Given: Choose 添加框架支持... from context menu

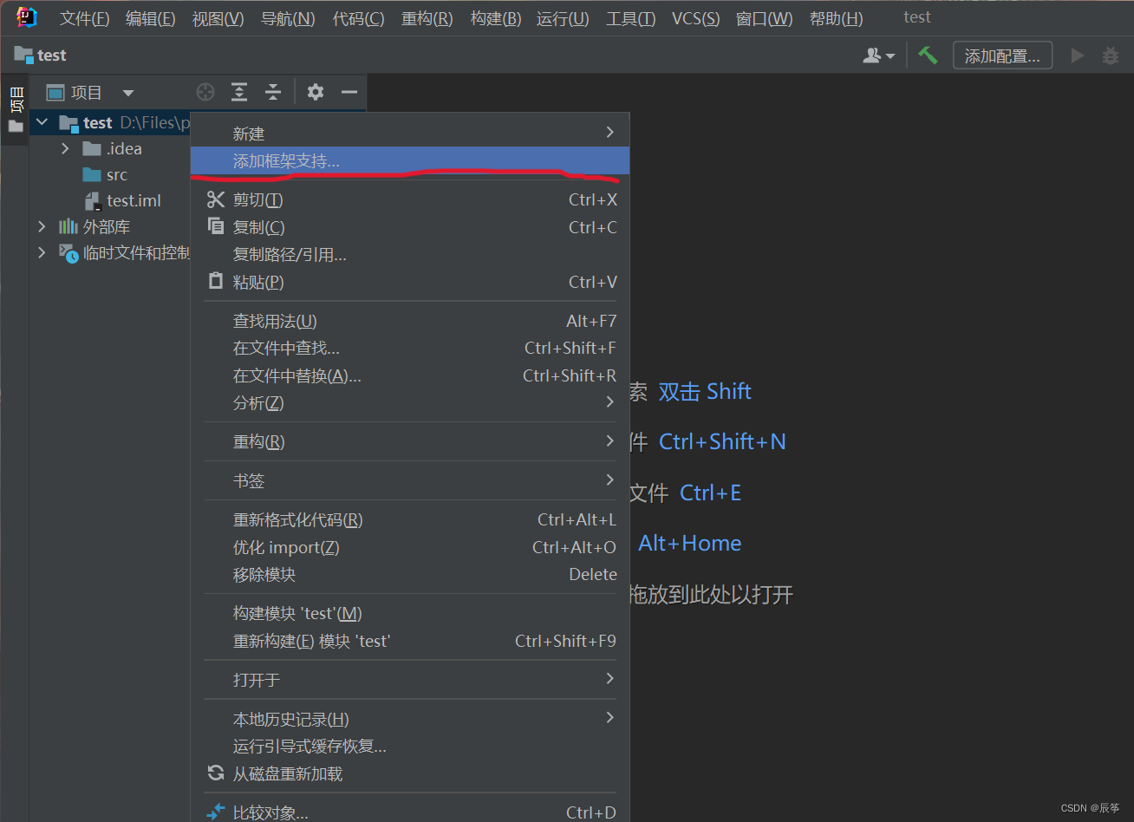Looking at the screenshot, I should [410, 160].
